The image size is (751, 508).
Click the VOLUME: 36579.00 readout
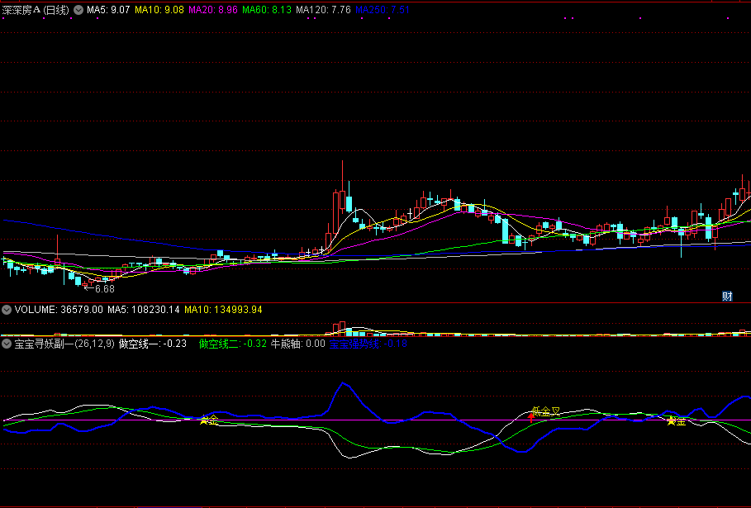(x=59, y=310)
